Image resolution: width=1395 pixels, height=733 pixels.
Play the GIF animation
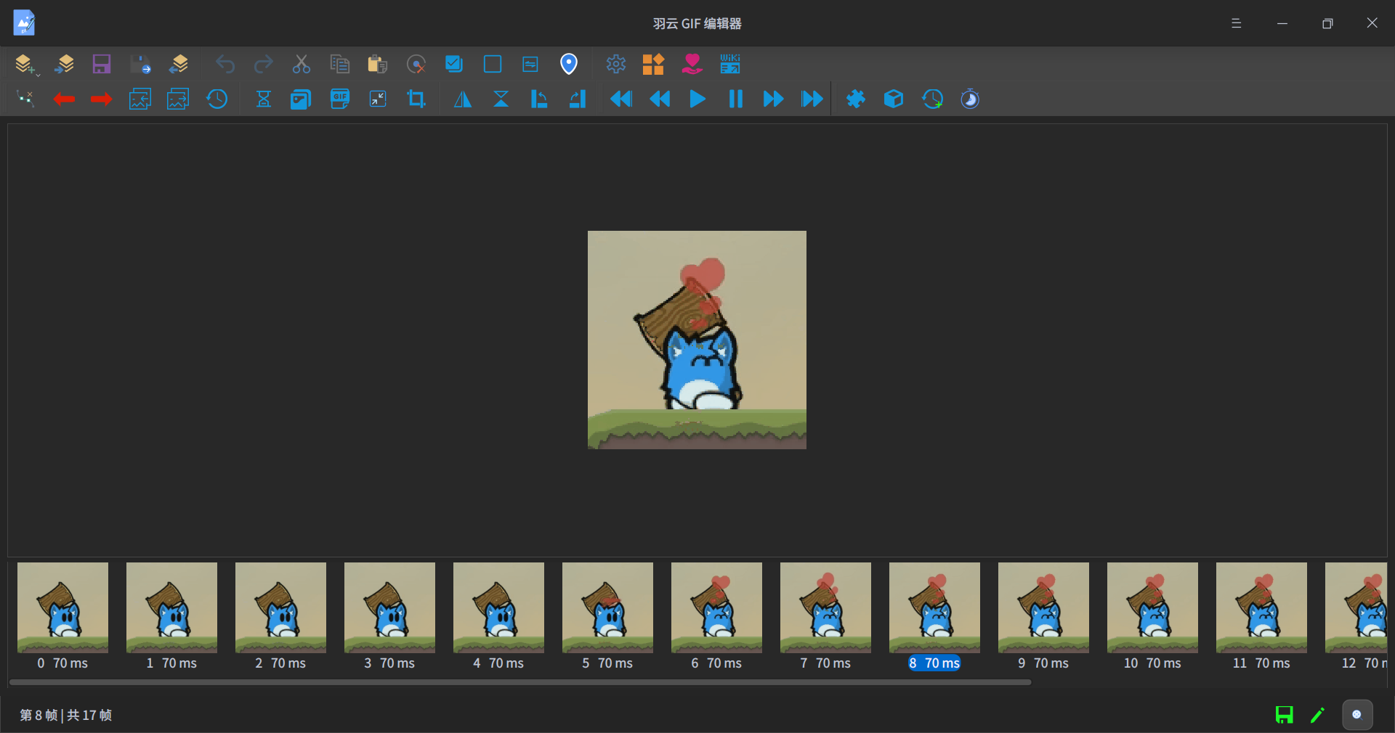click(696, 99)
